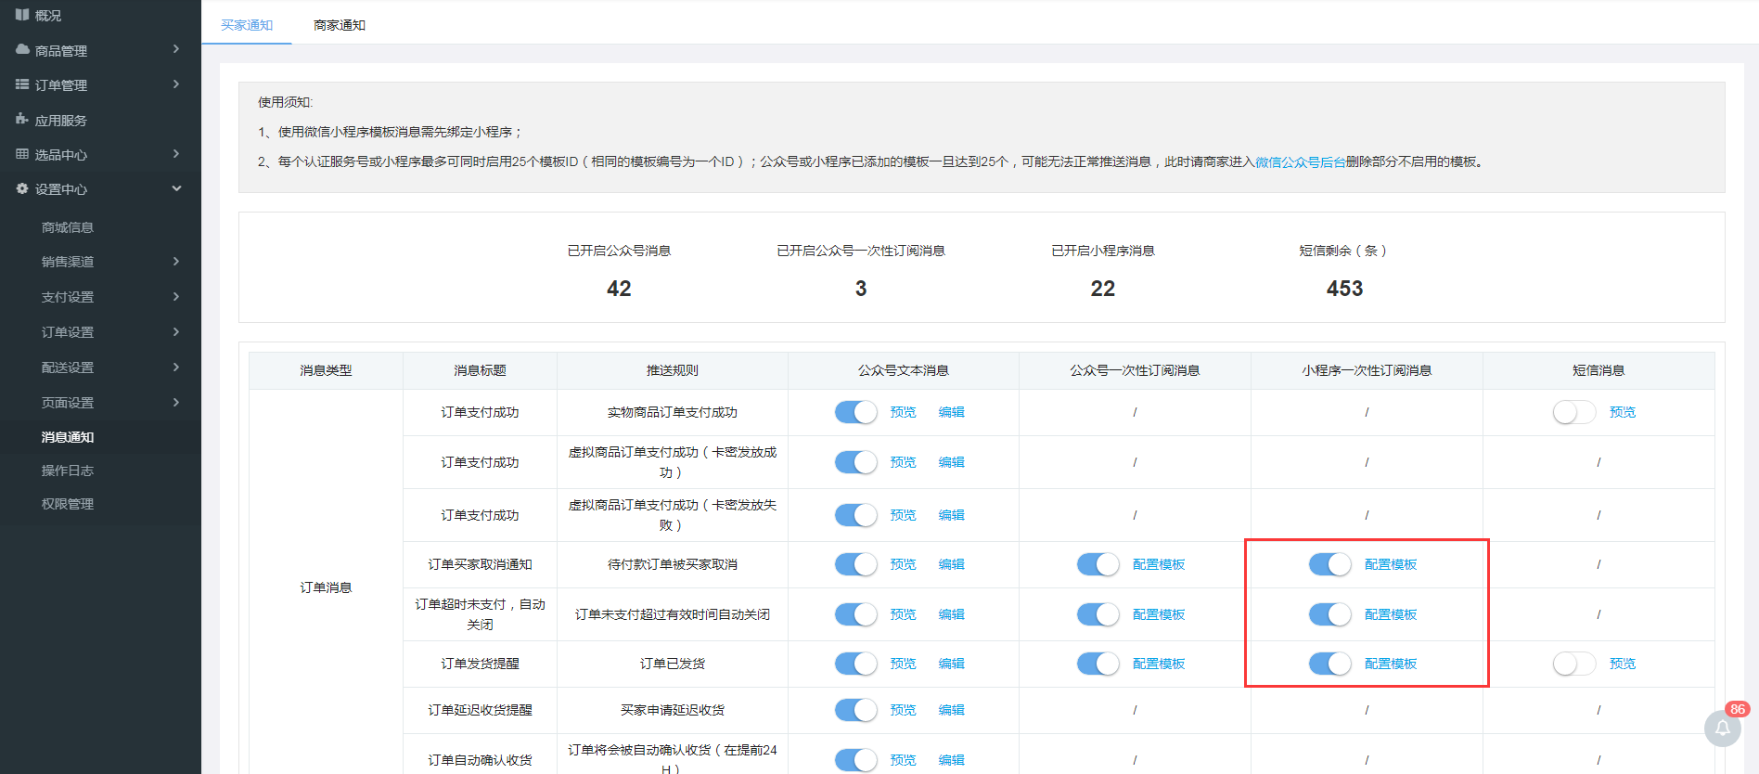Toggle 公众号文本消息 for 卡密发放成功 row
This screenshot has width=1759, height=774.
pos(855,462)
